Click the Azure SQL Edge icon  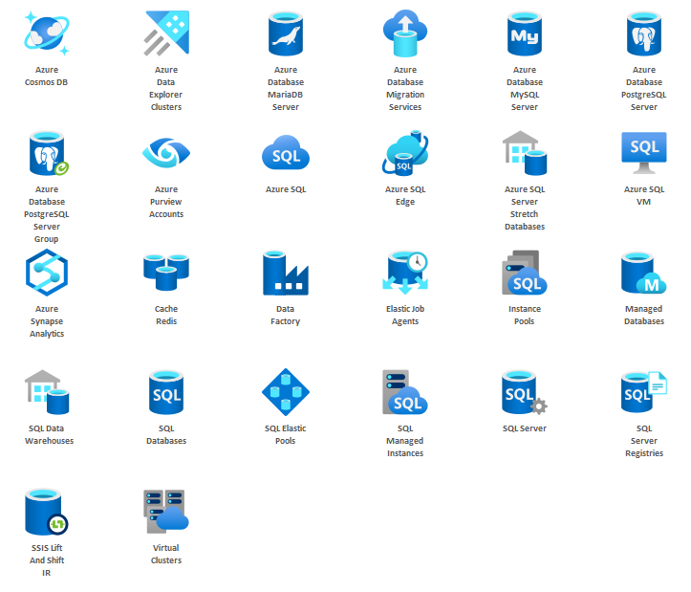[405, 154]
